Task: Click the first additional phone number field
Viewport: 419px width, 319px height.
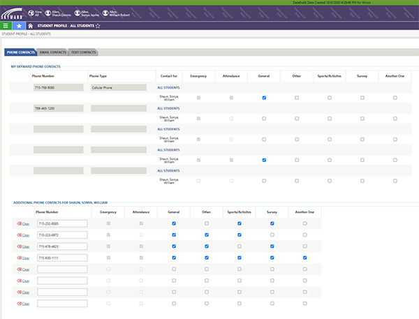Action: tap(62, 223)
